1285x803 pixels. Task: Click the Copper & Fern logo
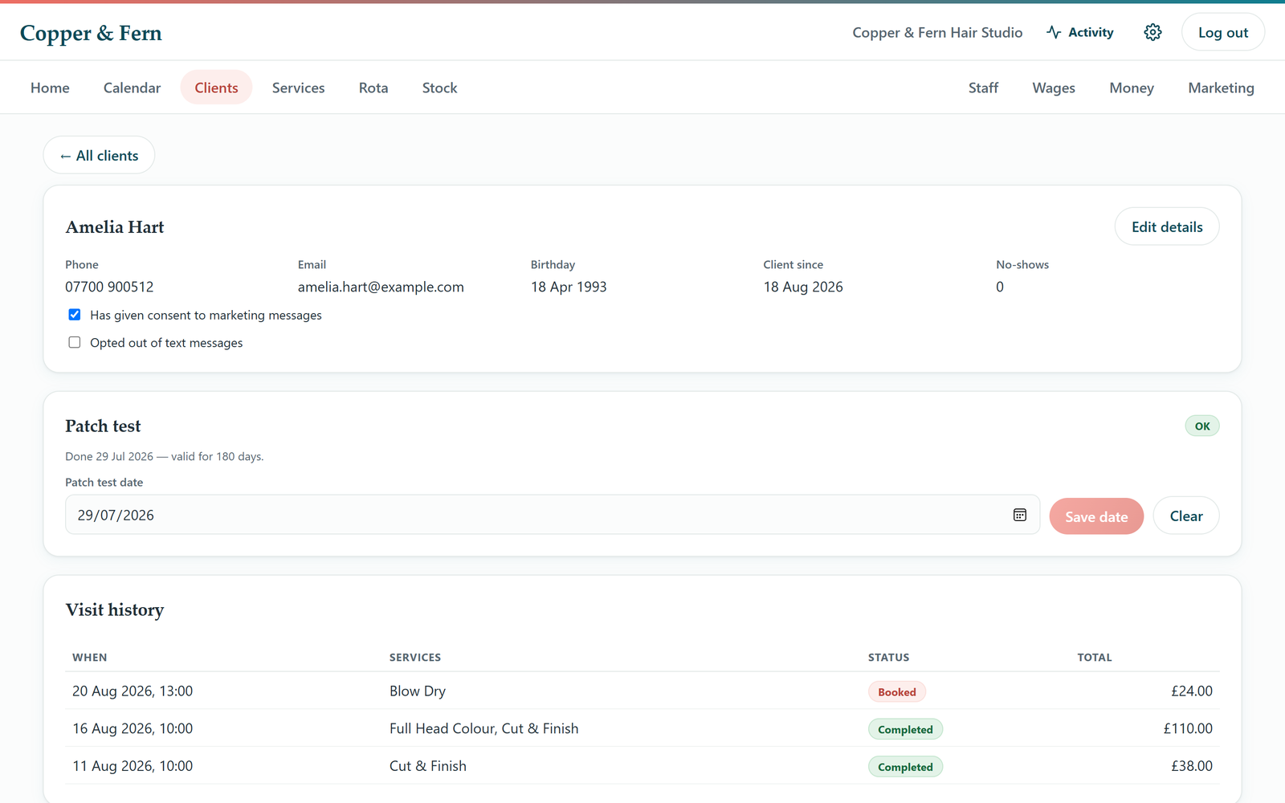[91, 33]
